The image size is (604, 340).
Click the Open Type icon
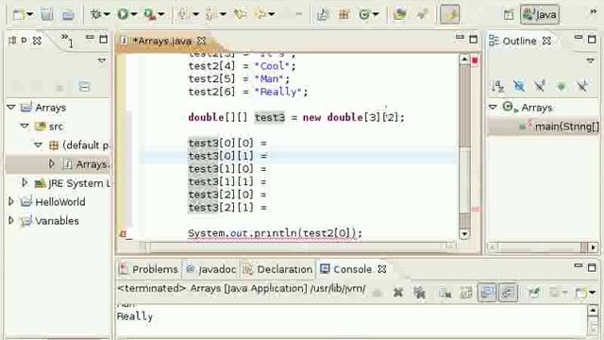400,15
